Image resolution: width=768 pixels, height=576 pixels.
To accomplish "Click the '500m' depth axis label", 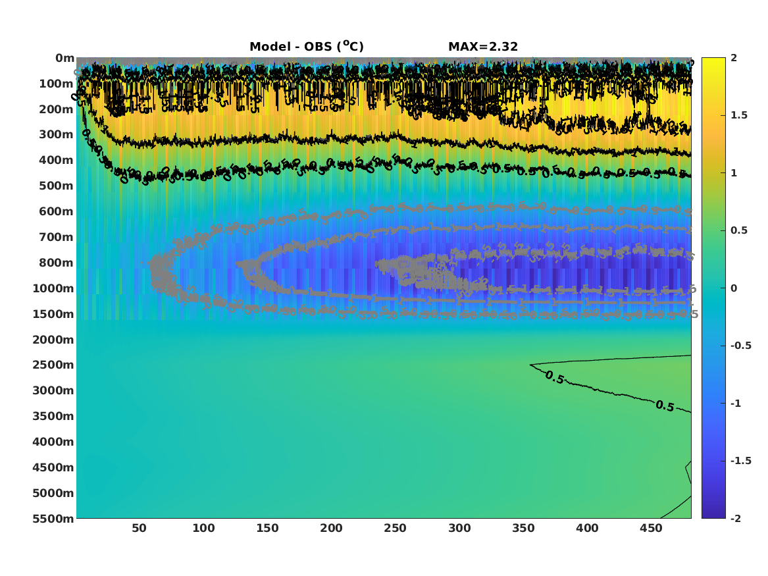I will point(57,186).
